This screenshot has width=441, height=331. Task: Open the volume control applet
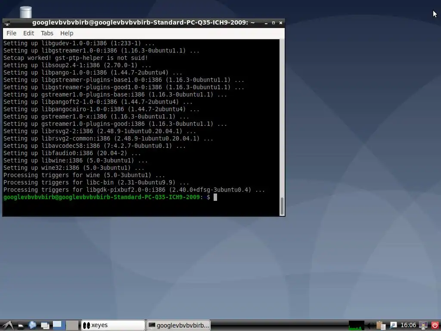click(x=371, y=326)
